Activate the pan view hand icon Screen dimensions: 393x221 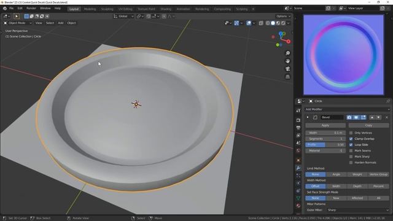coord(288,61)
